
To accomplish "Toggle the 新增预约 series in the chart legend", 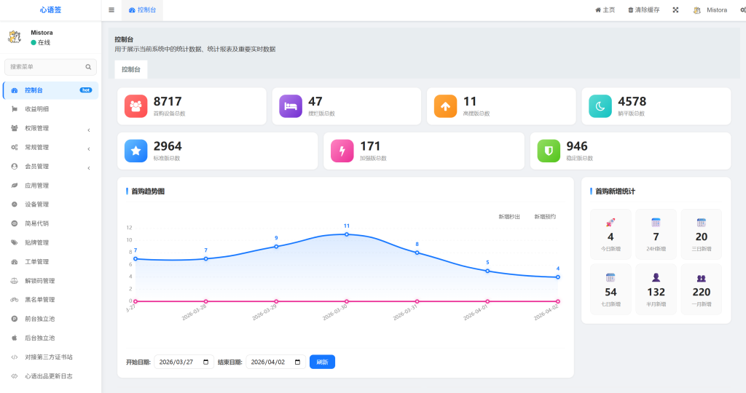I will [x=545, y=217].
